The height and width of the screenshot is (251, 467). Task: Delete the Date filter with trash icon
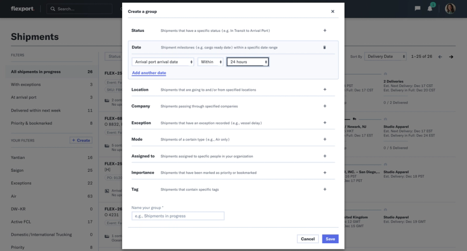[x=325, y=47]
